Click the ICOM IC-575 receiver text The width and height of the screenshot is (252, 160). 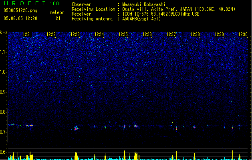[x=161, y=14]
